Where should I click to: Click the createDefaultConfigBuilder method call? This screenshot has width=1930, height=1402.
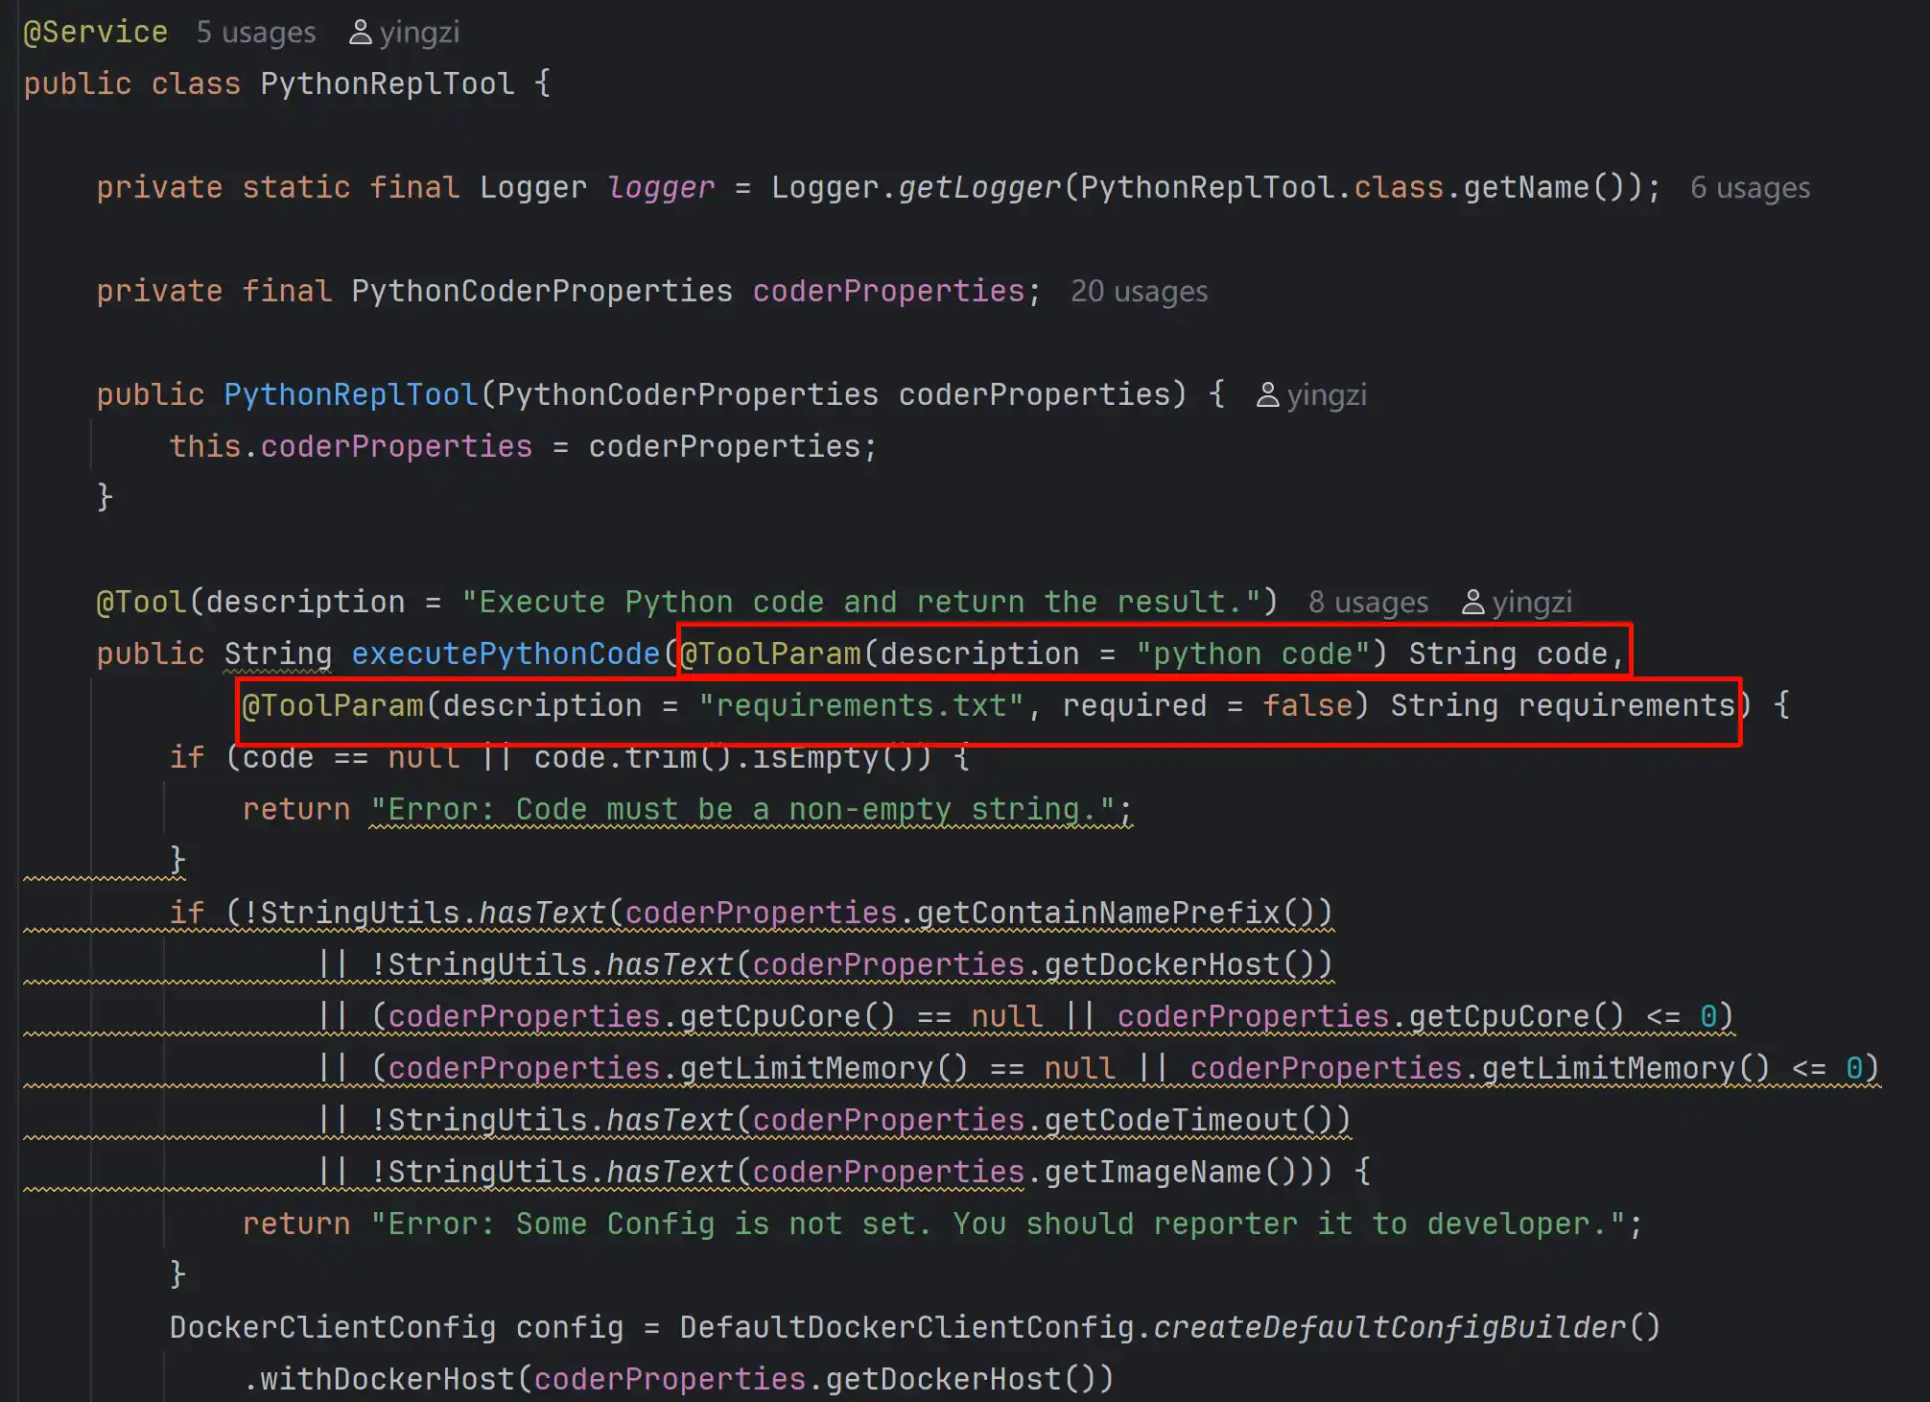1389,1328
